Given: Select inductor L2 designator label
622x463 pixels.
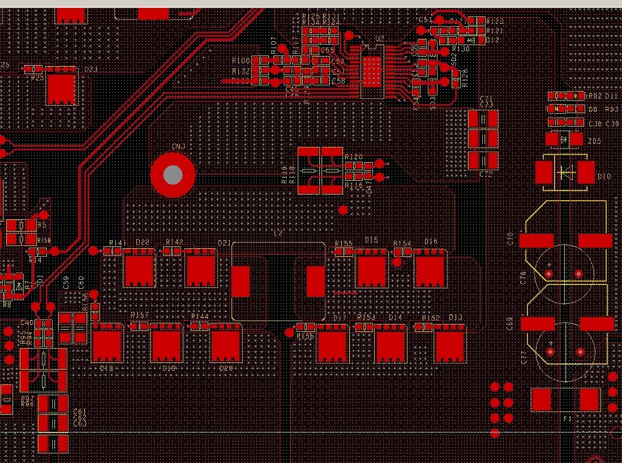Looking at the screenshot, I should (278, 233).
